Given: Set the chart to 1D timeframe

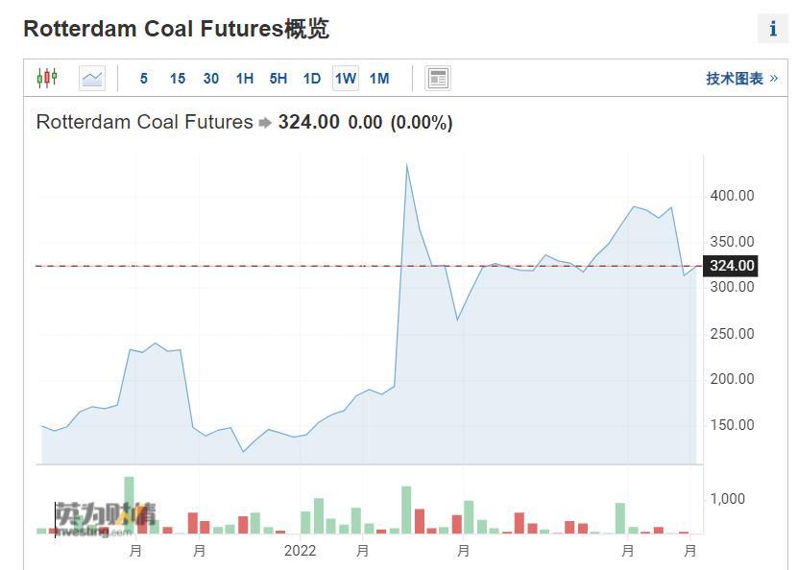Looking at the screenshot, I should (x=312, y=79).
